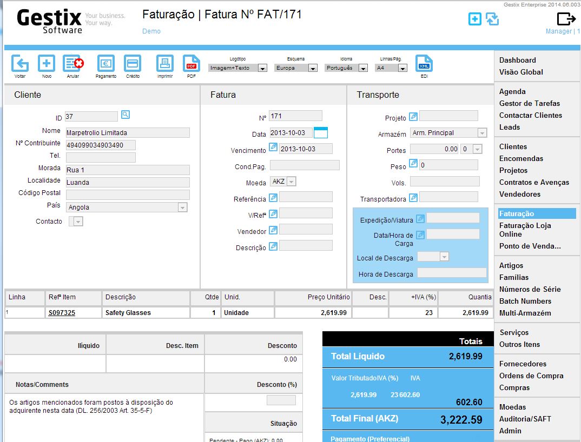The width and height of the screenshot is (581, 442).
Task: Open the Pagamento payment icon
Action: point(106,64)
